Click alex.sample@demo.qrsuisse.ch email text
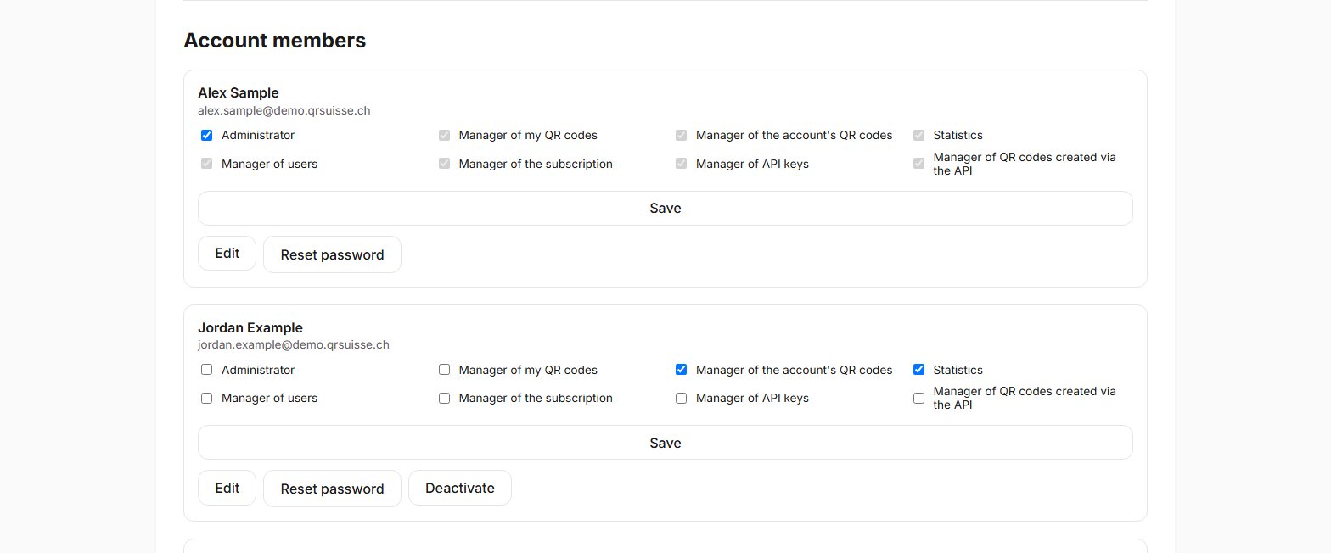Image resolution: width=1331 pixels, height=553 pixels. [x=284, y=110]
